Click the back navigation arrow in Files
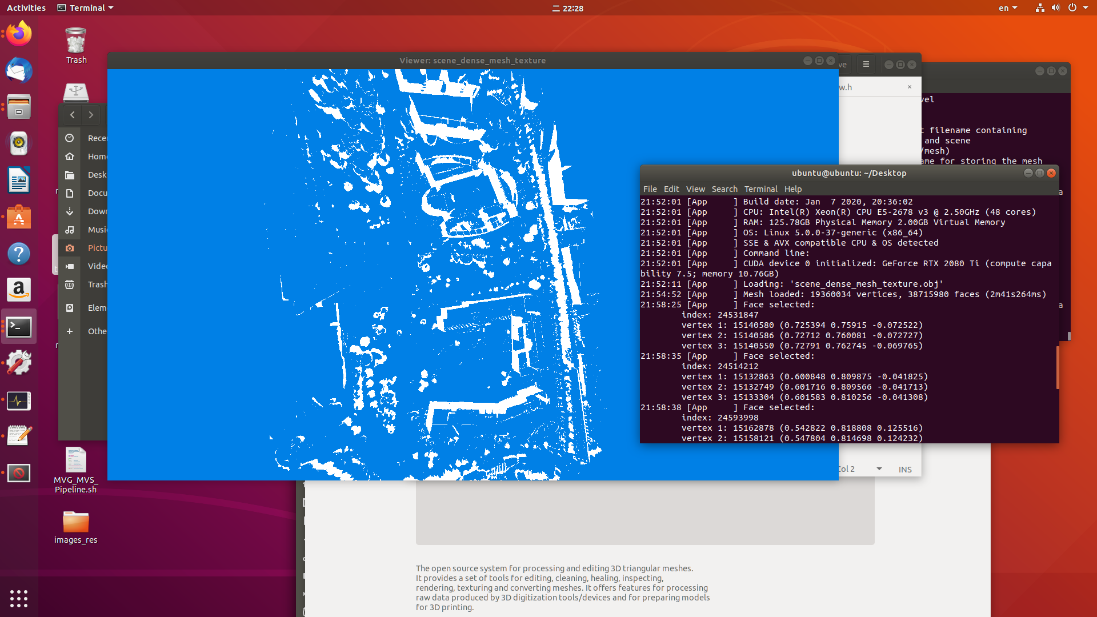 tap(72, 115)
